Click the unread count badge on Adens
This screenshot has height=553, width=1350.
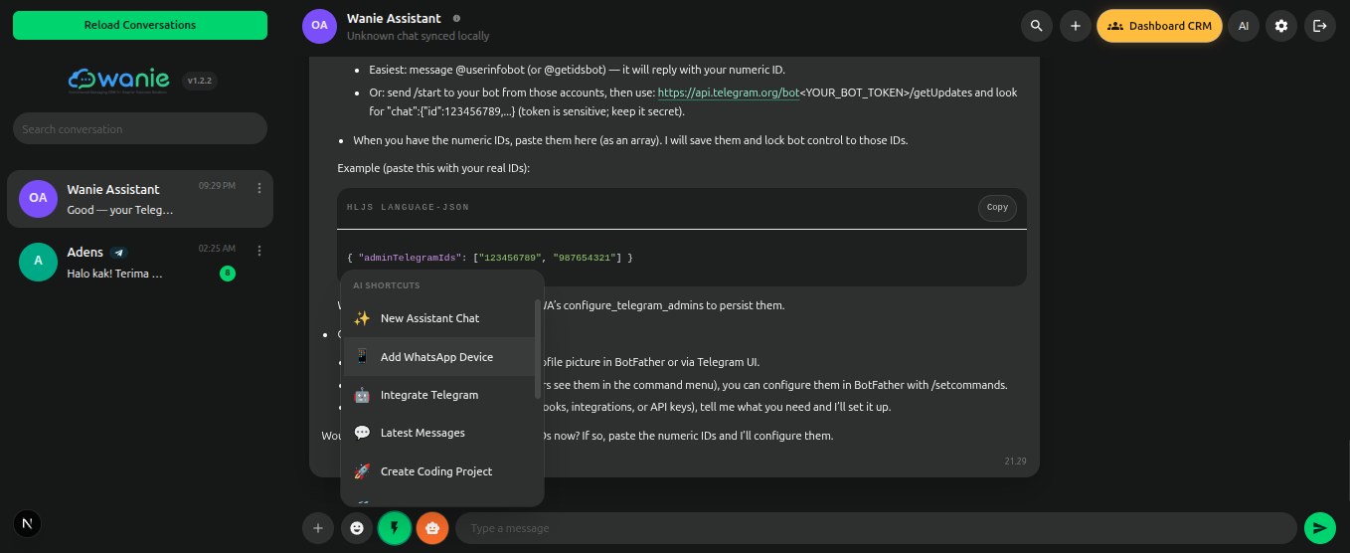point(228,273)
